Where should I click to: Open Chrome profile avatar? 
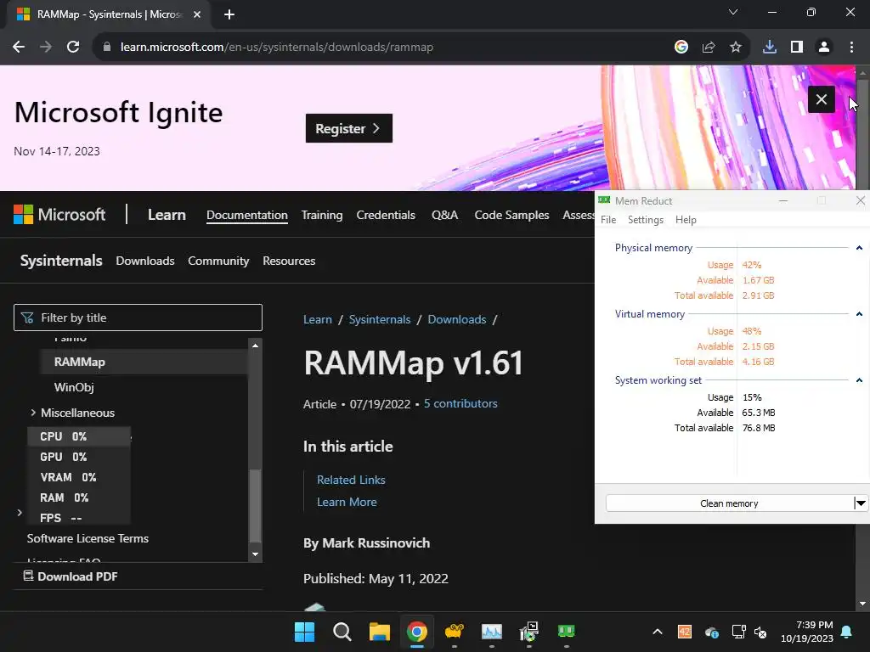click(x=824, y=48)
